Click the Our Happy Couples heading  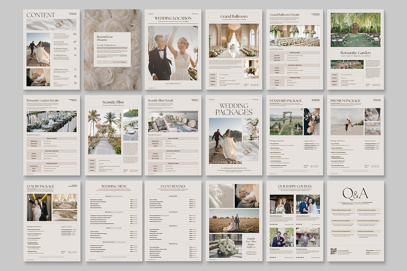pyautogui.click(x=295, y=186)
